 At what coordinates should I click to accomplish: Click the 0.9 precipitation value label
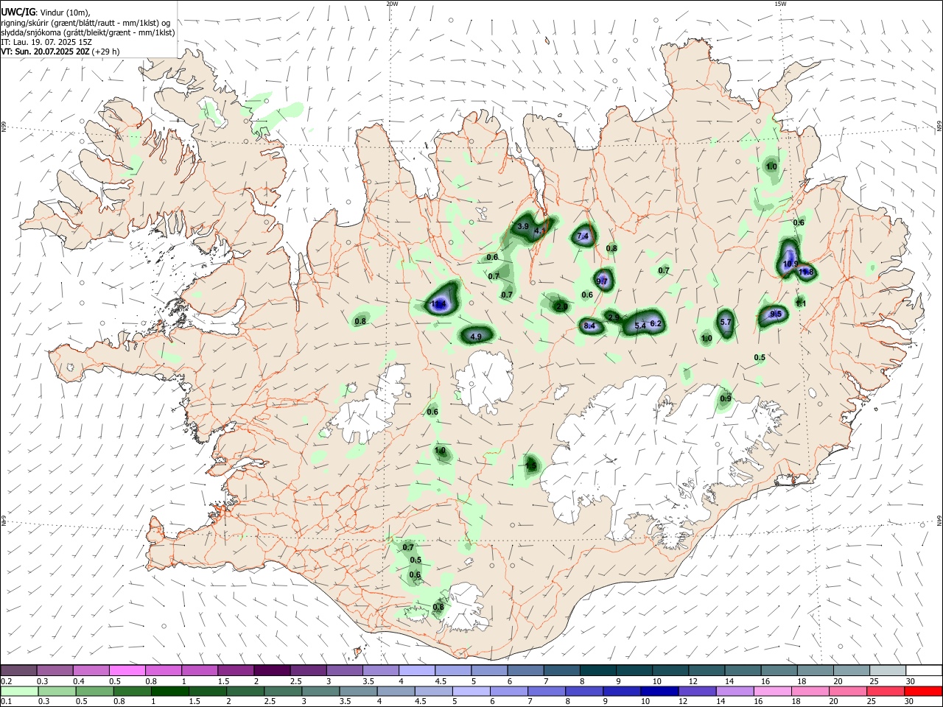point(726,399)
